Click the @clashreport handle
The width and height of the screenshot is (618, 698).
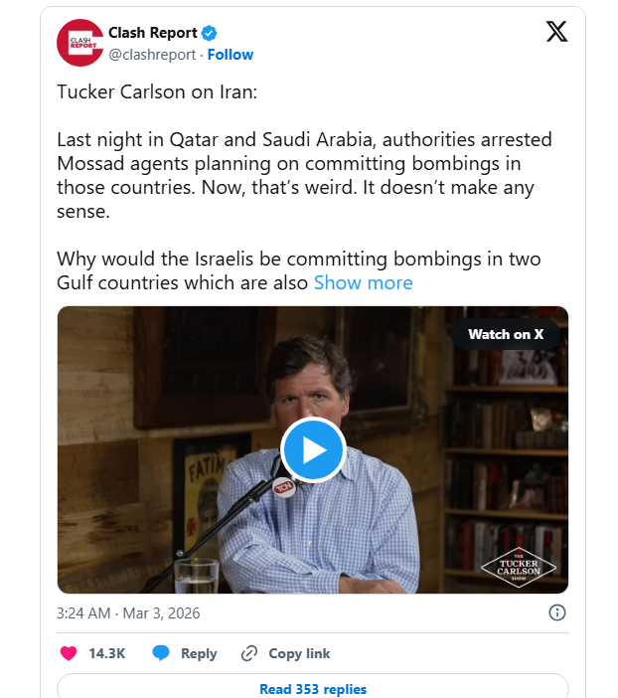pos(152,55)
